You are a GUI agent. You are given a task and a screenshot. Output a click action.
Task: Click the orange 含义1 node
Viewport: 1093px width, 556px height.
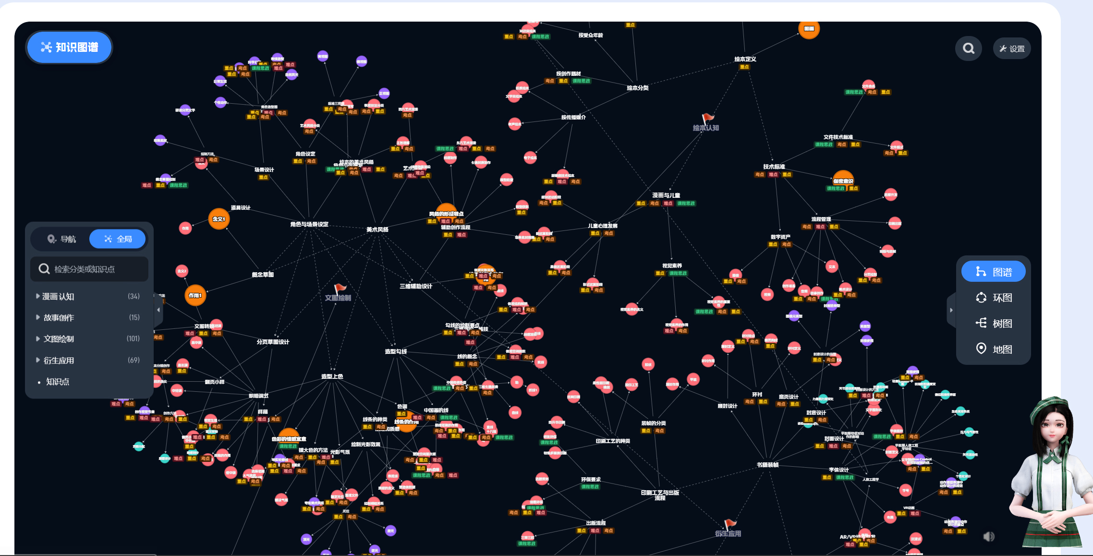click(219, 219)
